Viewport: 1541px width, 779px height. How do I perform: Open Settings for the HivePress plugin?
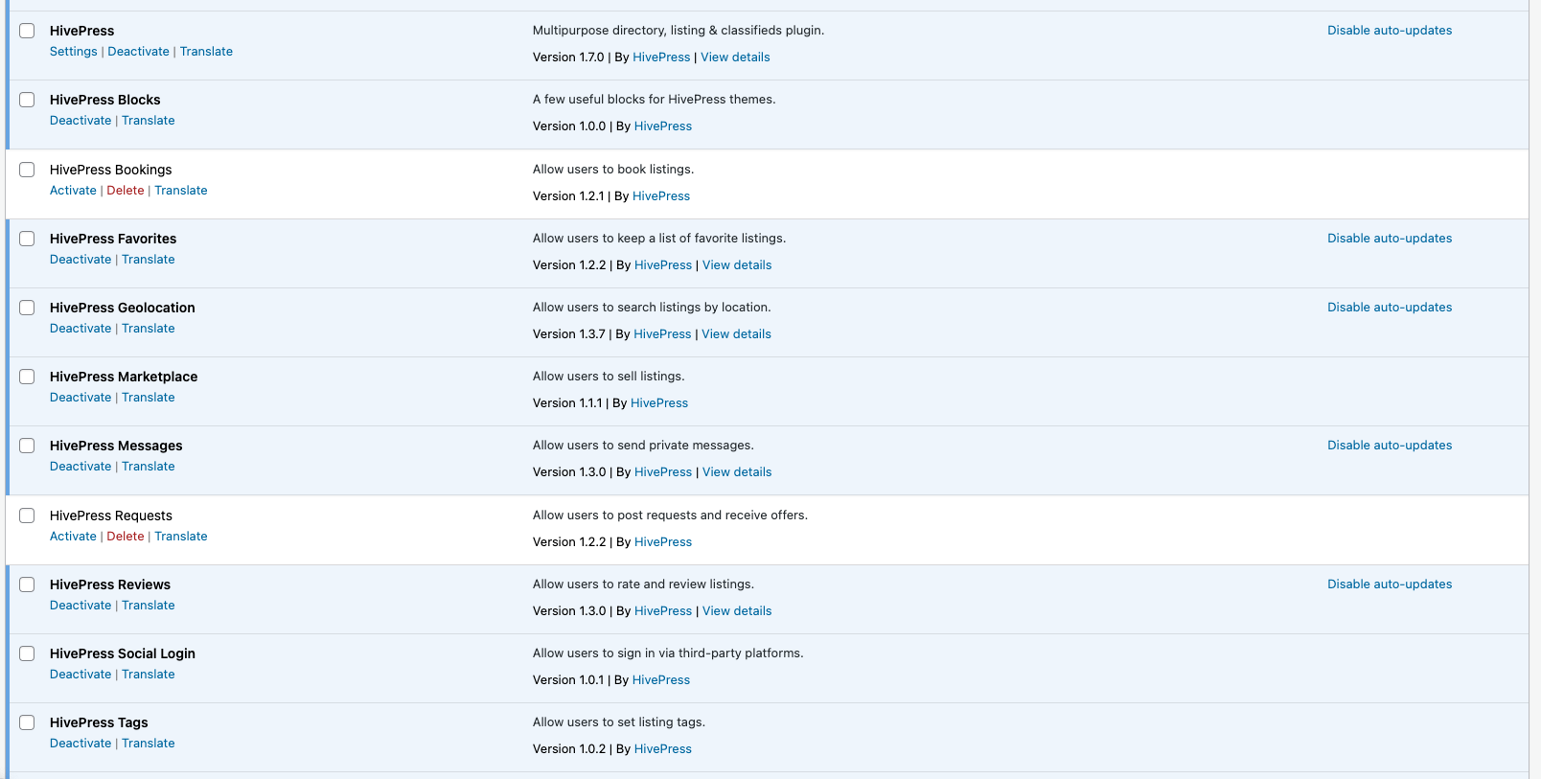point(74,52)
